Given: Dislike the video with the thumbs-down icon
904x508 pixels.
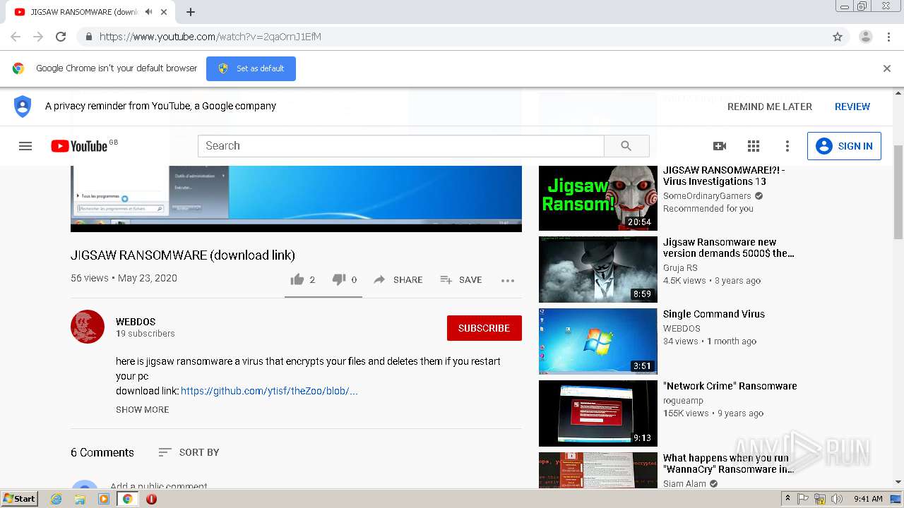Looking at the screenshot, I should click(x=339, y=280).
